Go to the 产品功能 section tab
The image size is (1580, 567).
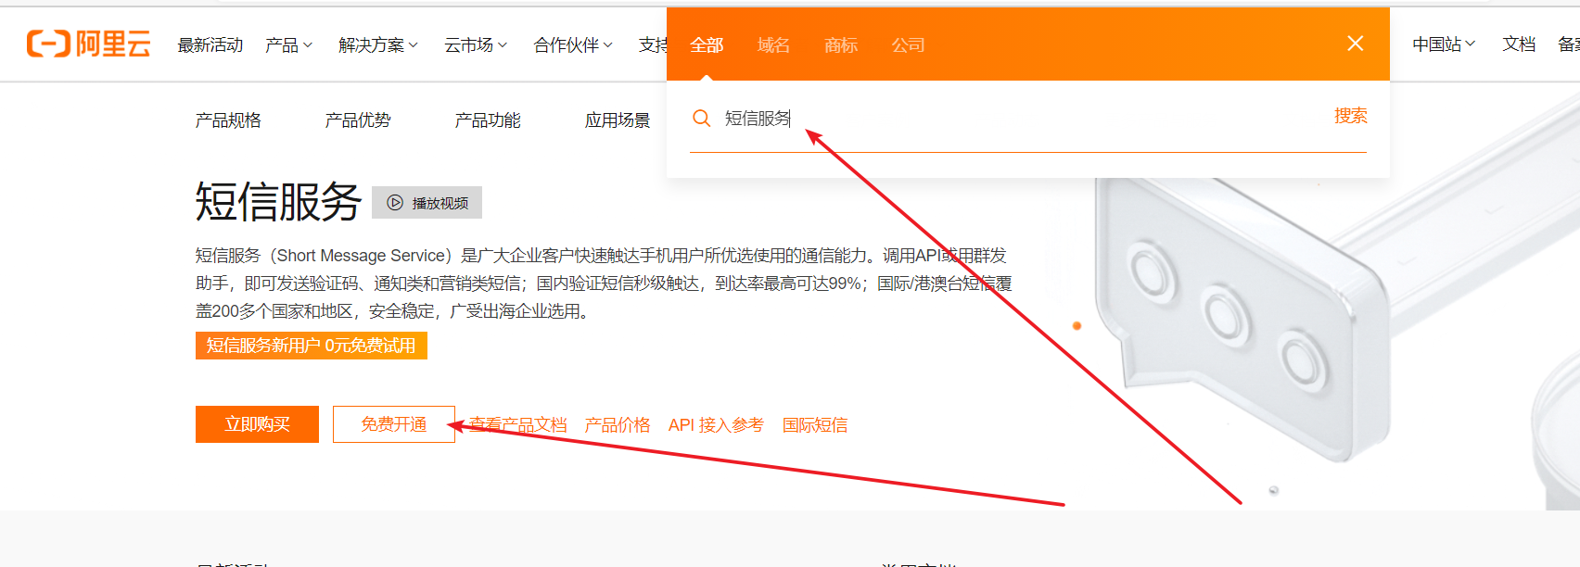pyautogui.click(x=488, y=120)
